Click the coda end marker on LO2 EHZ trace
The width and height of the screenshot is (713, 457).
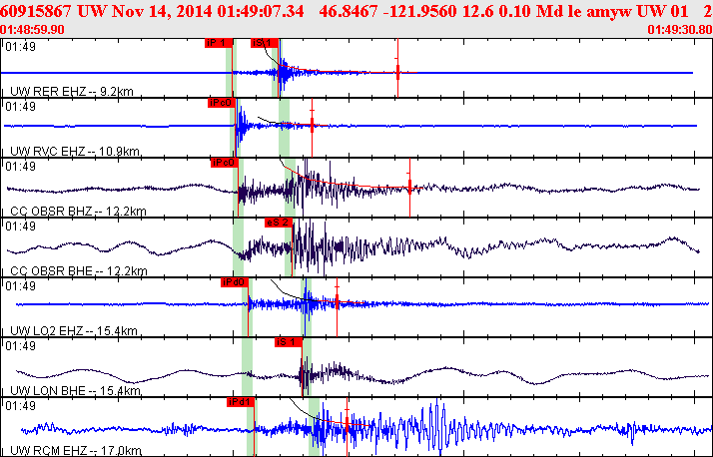pyautogui.click(x=337, y=307)
